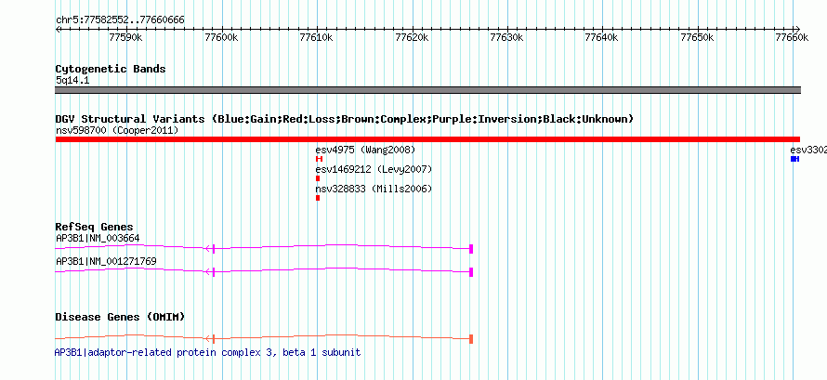Screen dimensions: 827x380
Task: Open the esv1469212 (Levy2007) label
Action: (x=374, y=169)
